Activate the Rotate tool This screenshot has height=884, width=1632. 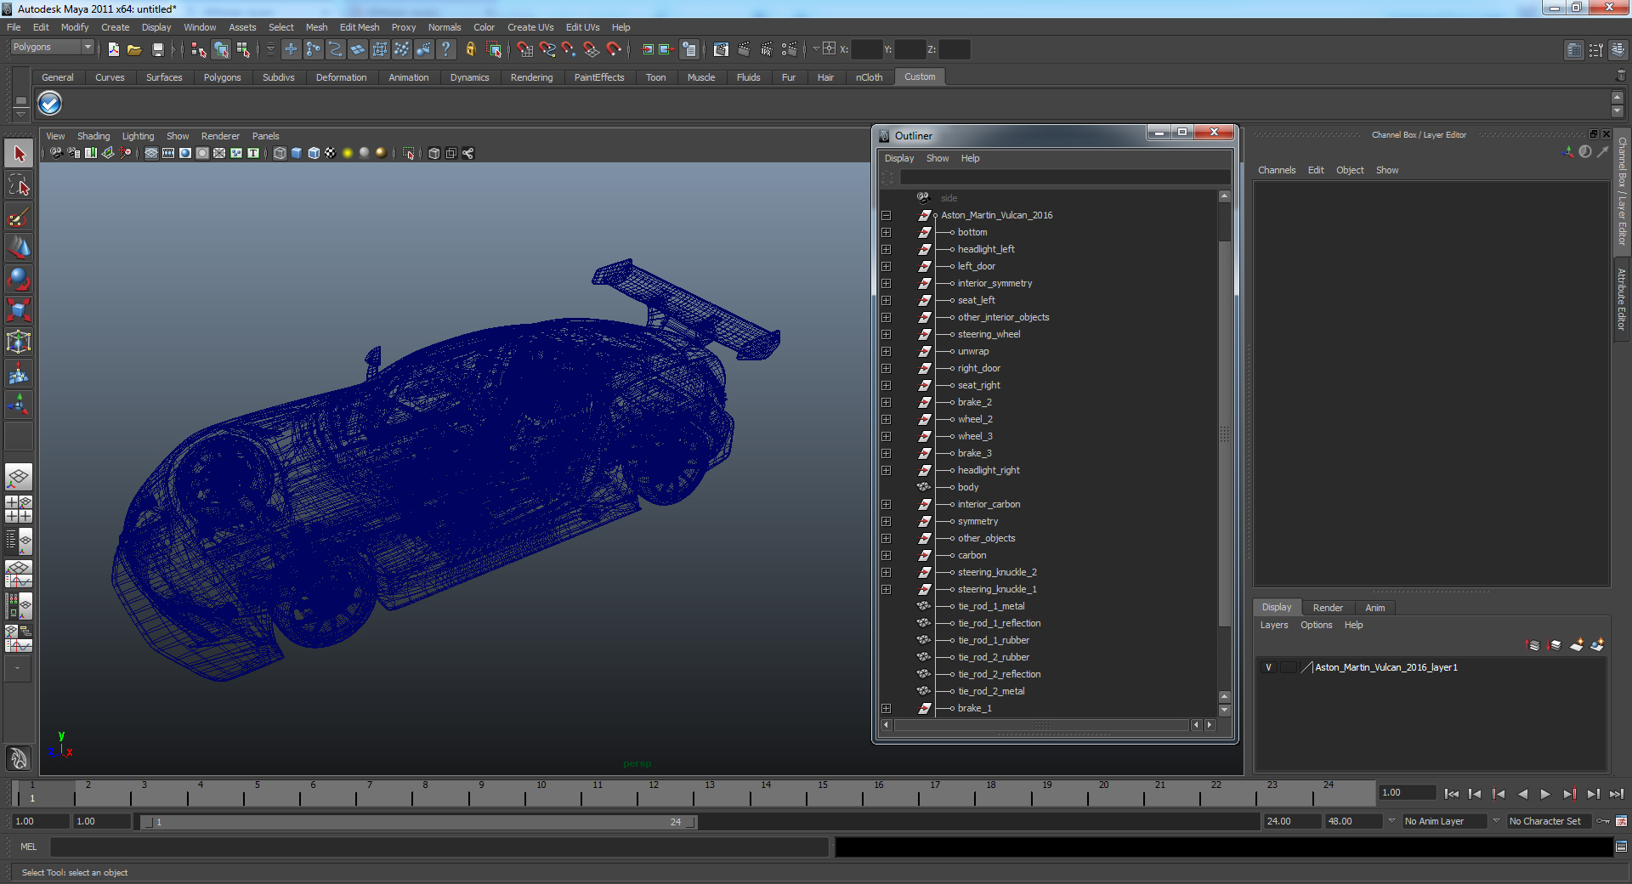click(19, 280)
